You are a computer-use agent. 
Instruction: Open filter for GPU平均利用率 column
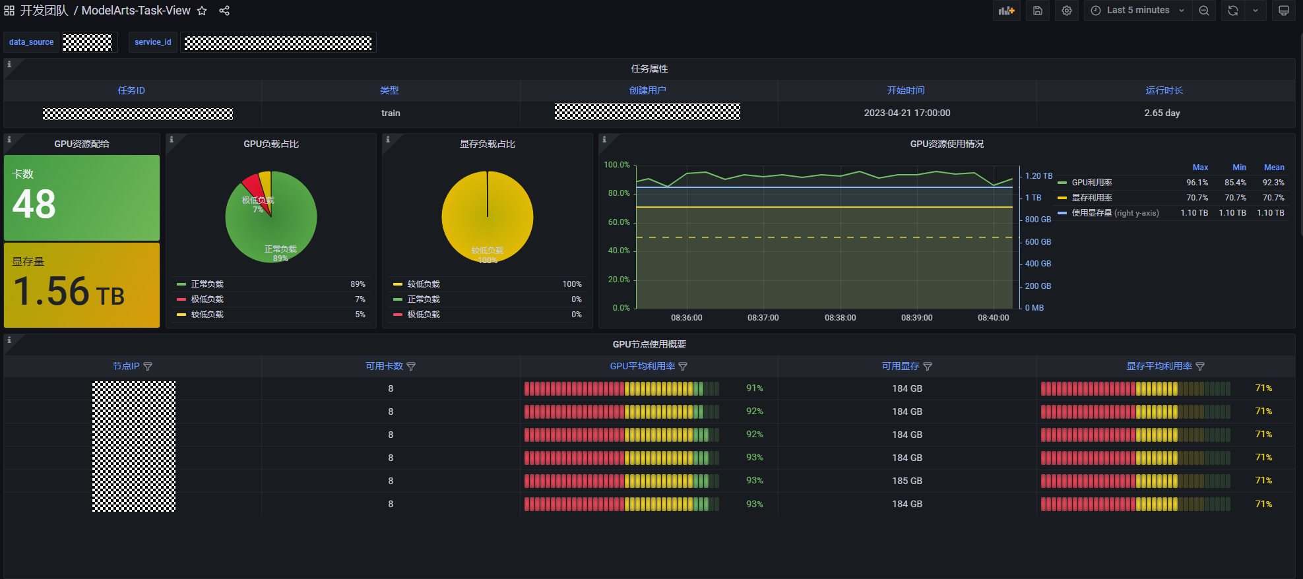683,367
